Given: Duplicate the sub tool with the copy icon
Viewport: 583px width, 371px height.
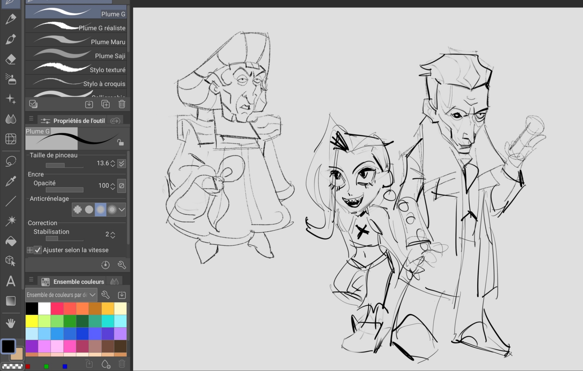Looking at the screenshot, I should [105, 104].
